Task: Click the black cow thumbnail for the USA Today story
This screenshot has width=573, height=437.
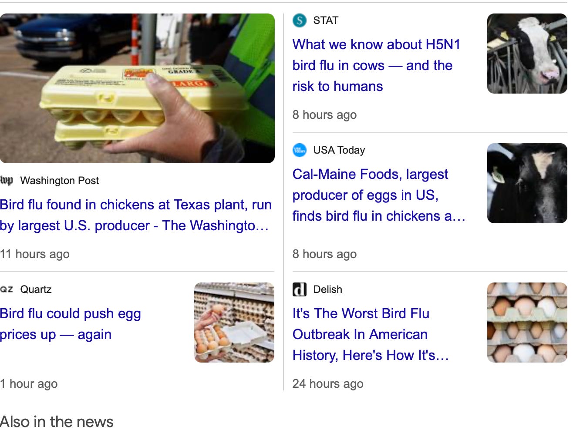Action: 527,183
